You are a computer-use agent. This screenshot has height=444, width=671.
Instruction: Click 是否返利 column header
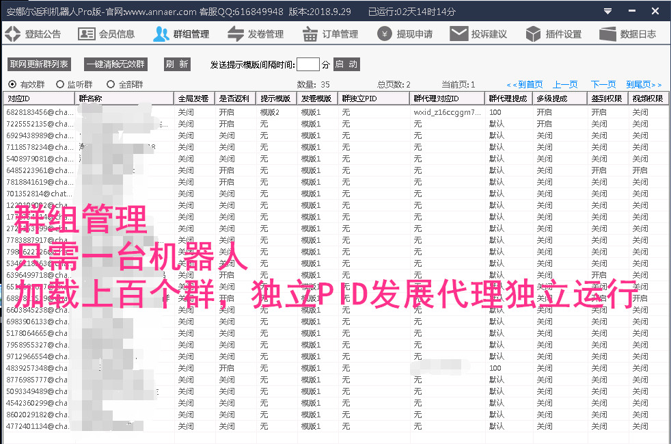pos(236,99)
